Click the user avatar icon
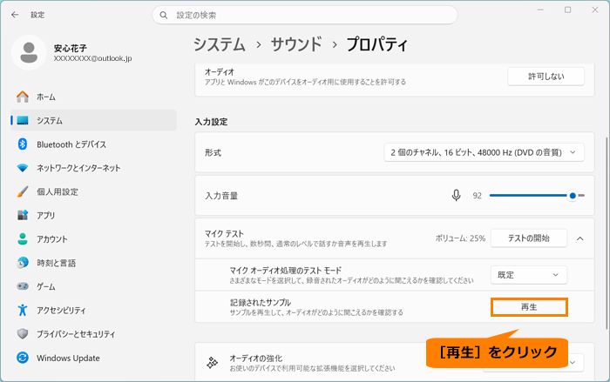610x382 pixels. pyautogui.click(x=29, y=52)
